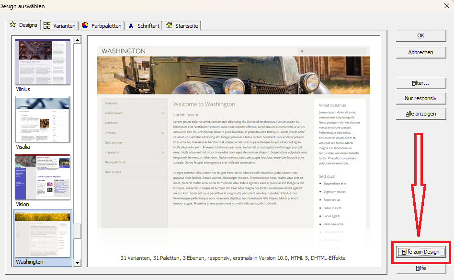Viewport: 454px width, 280px height.
Task: Click the house icon for Startseite
Action: click(x=169, y=25)
